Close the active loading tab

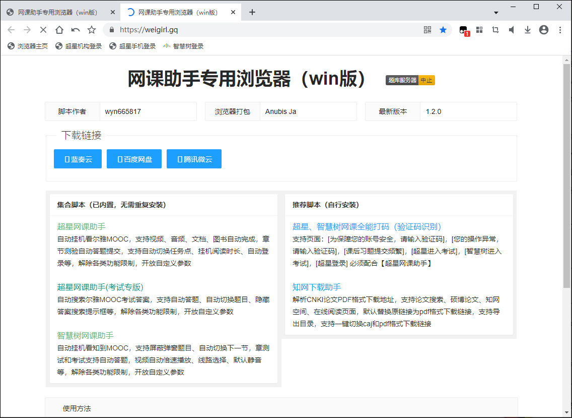pos(233,12)
